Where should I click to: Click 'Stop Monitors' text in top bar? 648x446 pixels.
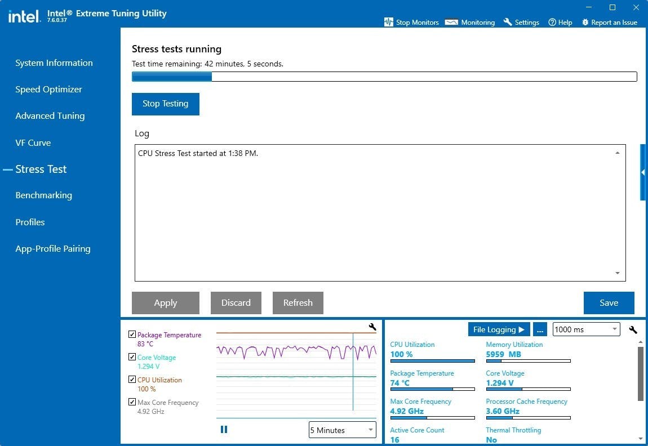pyautogui.click(x=418, y=23)
